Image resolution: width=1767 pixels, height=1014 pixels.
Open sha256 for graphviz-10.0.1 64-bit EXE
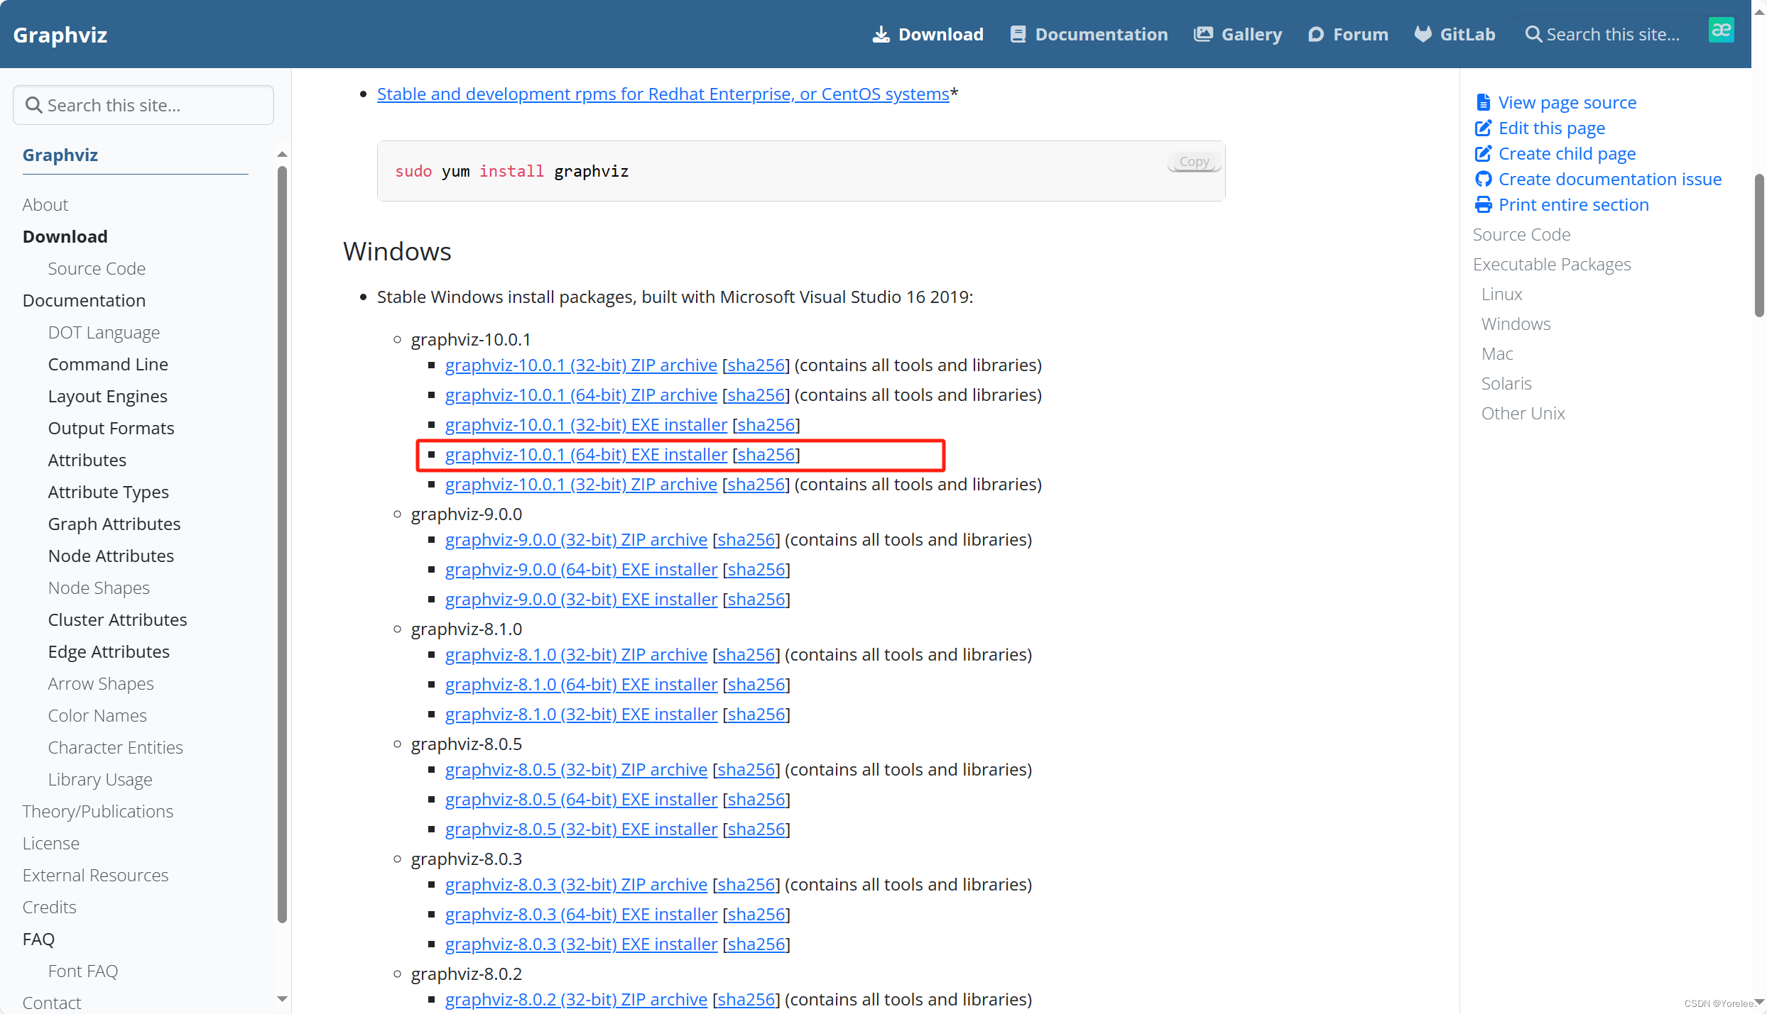(x=766, y=455)
